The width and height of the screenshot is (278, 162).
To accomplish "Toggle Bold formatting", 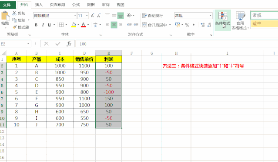I will pos(36,25).
